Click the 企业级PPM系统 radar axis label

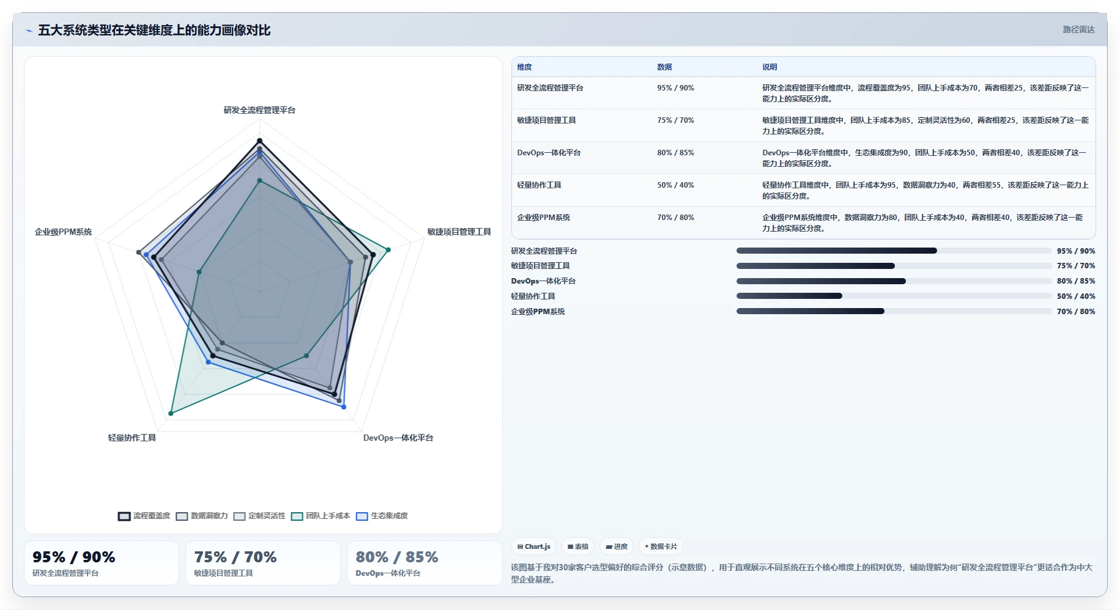pyautogui.click(x=63, y=232)
